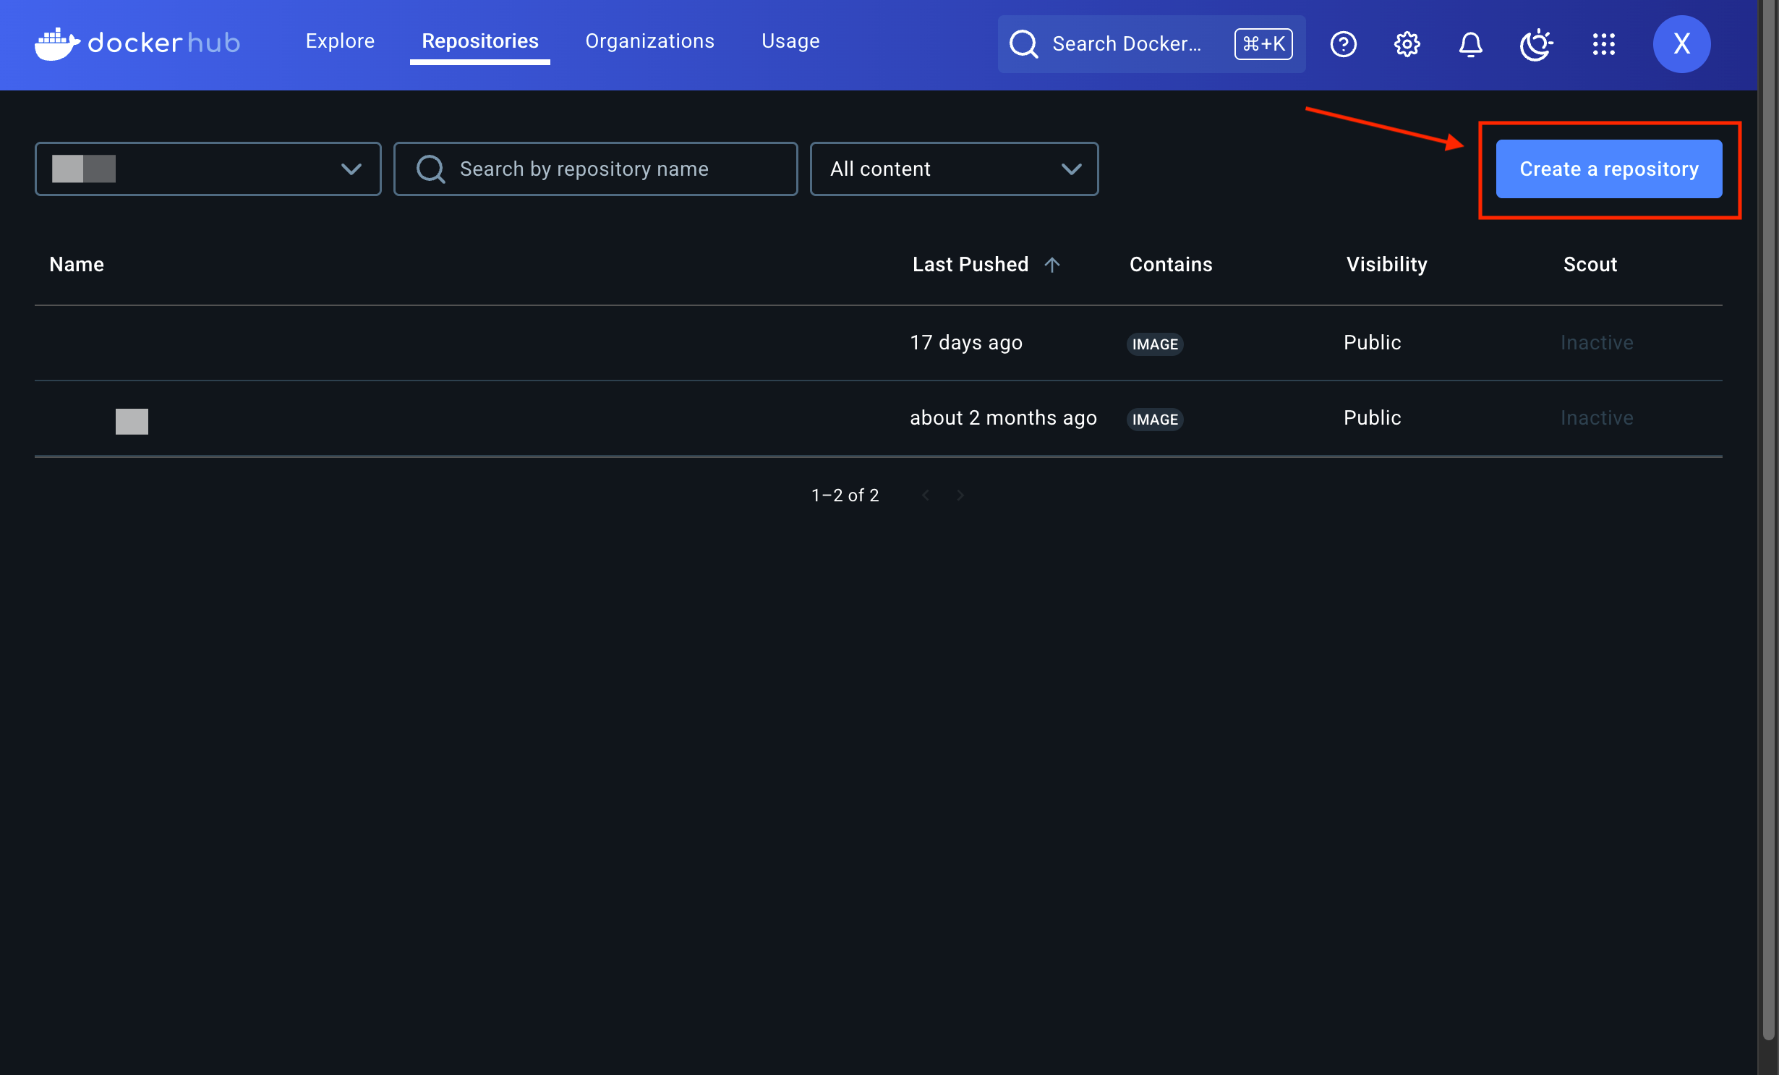
Task: Click the Last Pushed sort arrow
Action: coord(1052,265)
